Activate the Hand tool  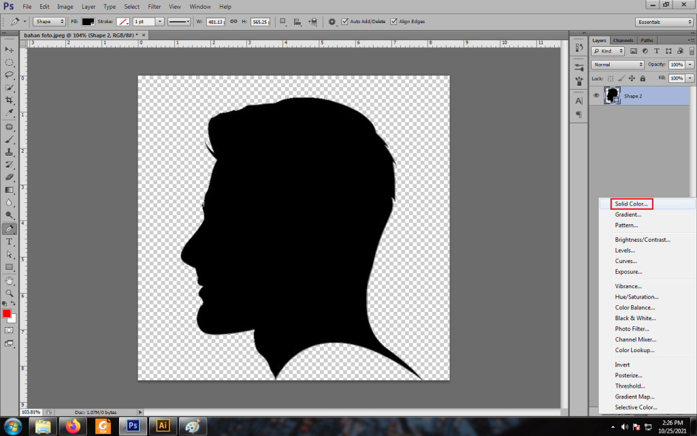(10, 280)
